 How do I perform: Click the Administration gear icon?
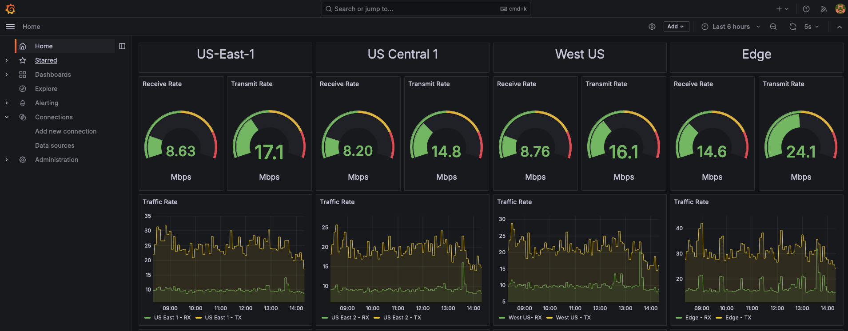coord(23,160)
